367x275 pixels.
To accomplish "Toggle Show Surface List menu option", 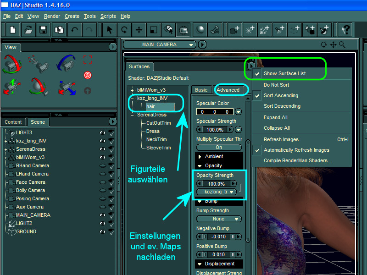I will pyautogui.click(x=302, y=73).
